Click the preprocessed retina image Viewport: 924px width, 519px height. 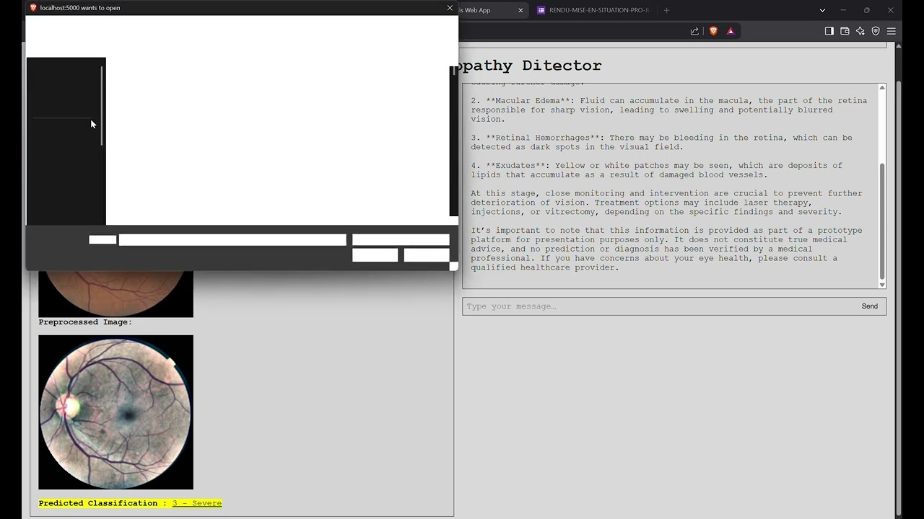tap(115, 412)
